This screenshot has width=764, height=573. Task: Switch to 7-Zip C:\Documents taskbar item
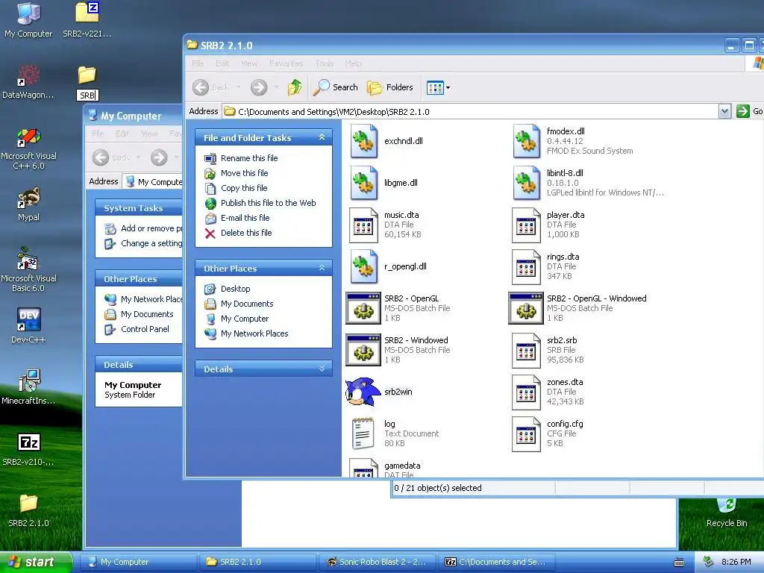(x=495, y=562)
